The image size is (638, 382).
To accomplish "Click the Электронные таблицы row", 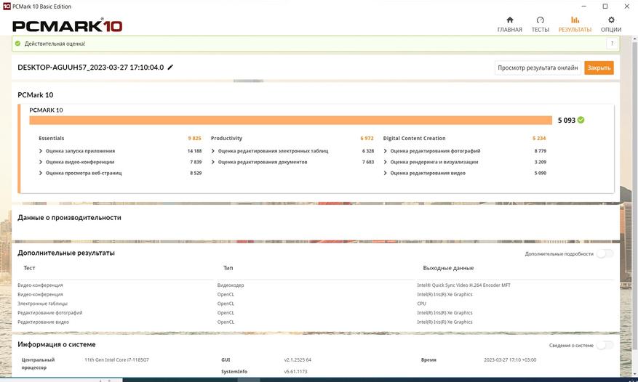I will tap(315, 304).
